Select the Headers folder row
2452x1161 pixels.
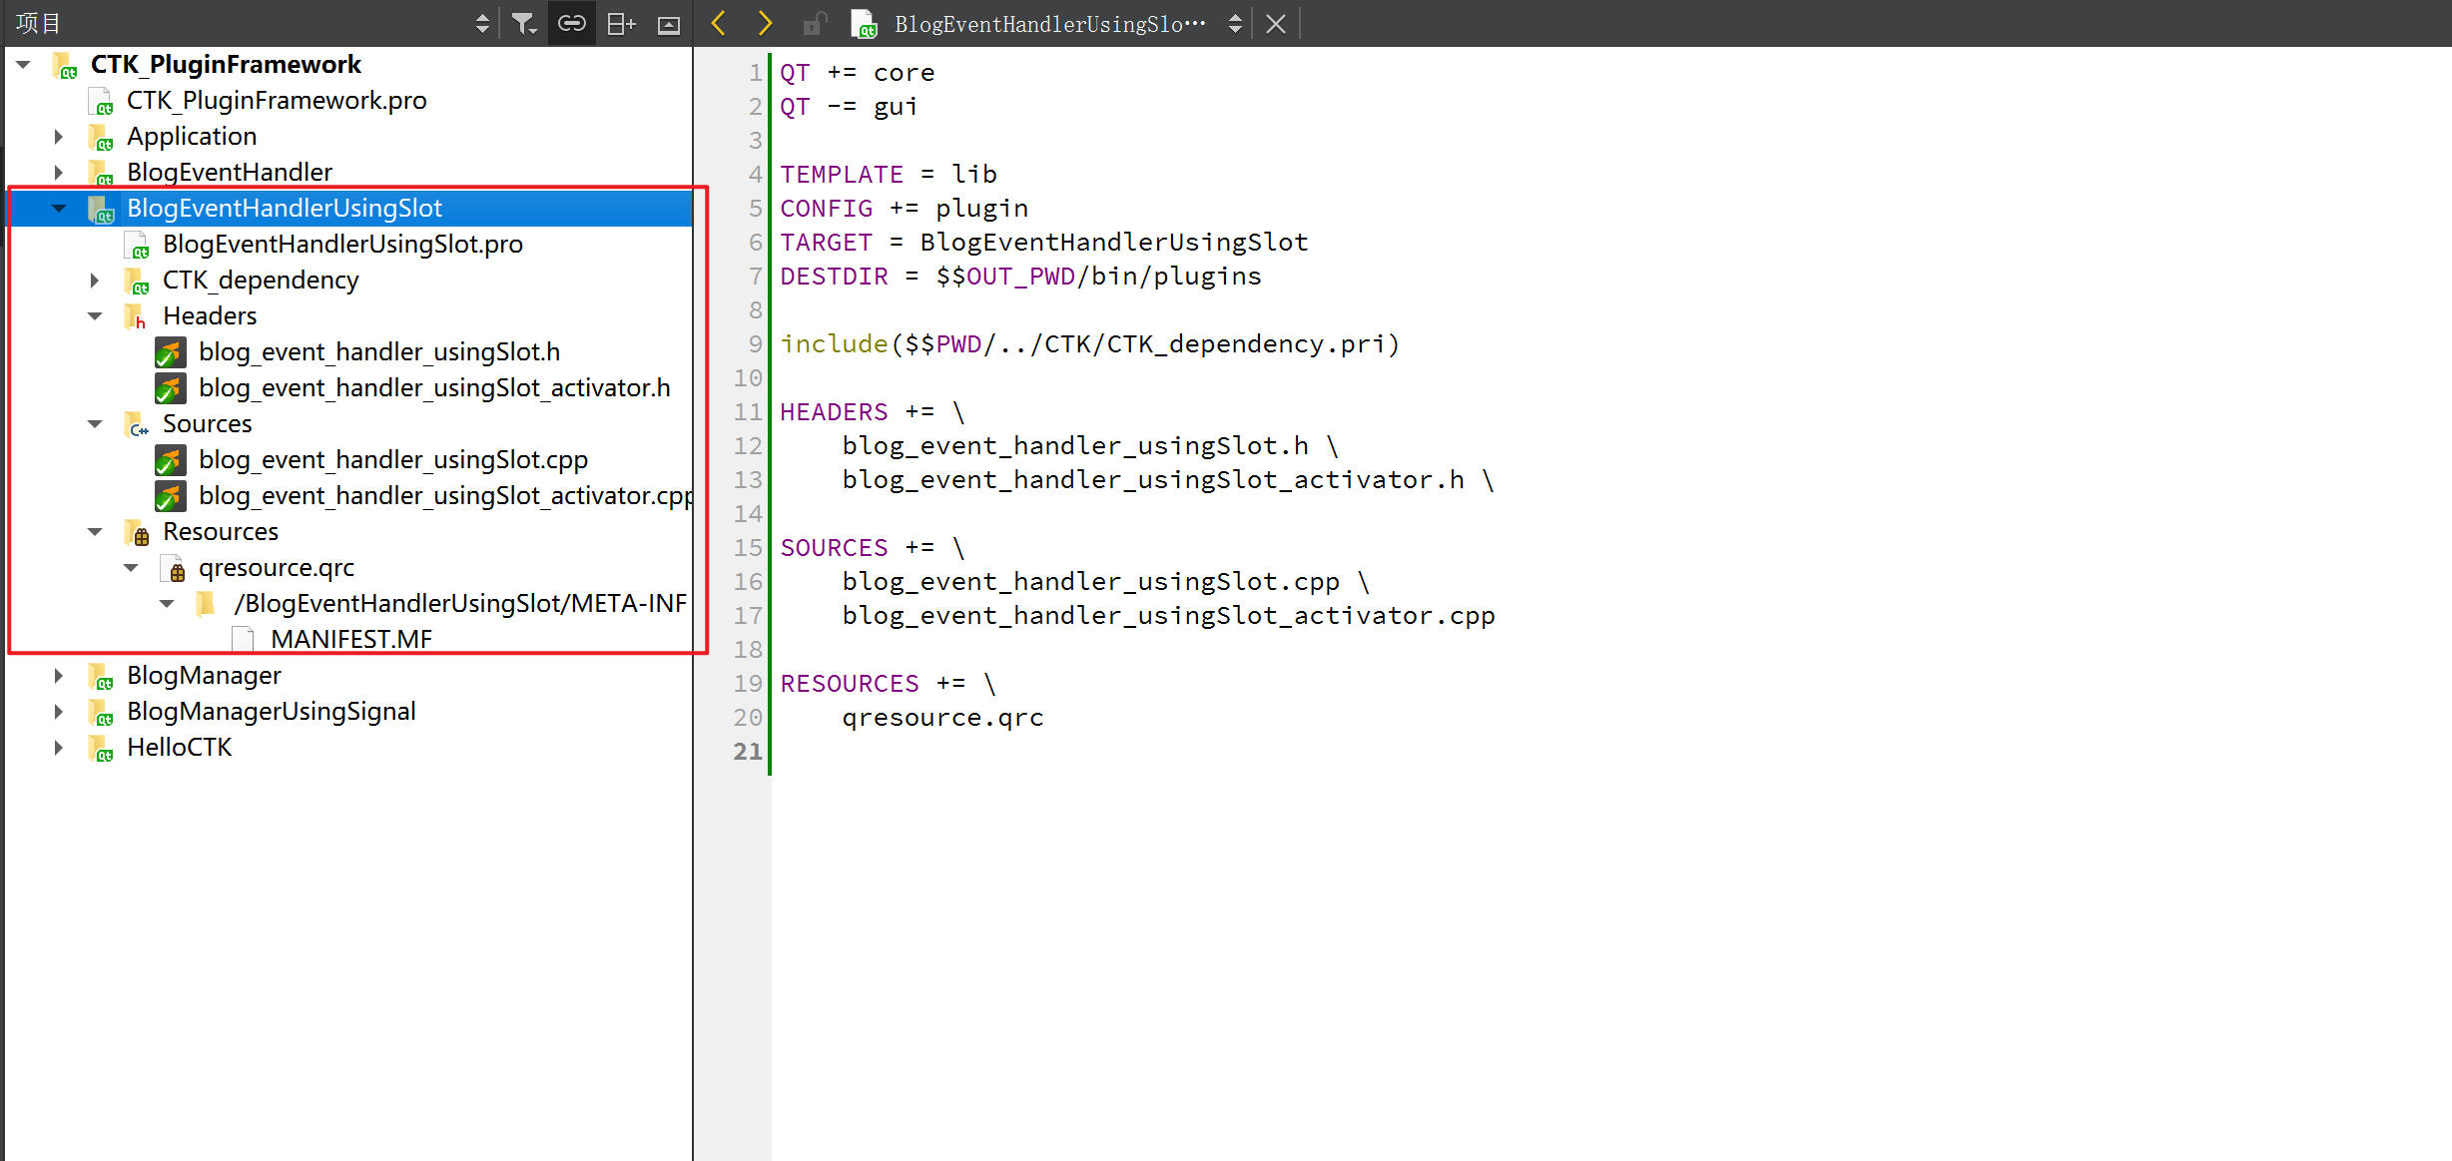tap(348, 316)
